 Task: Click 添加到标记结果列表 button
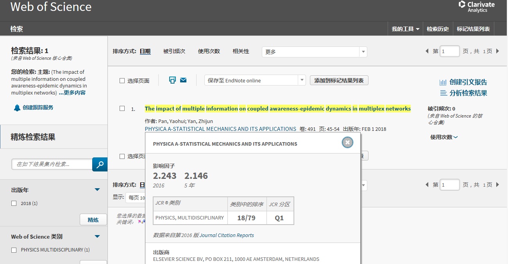tap(339, 80)
